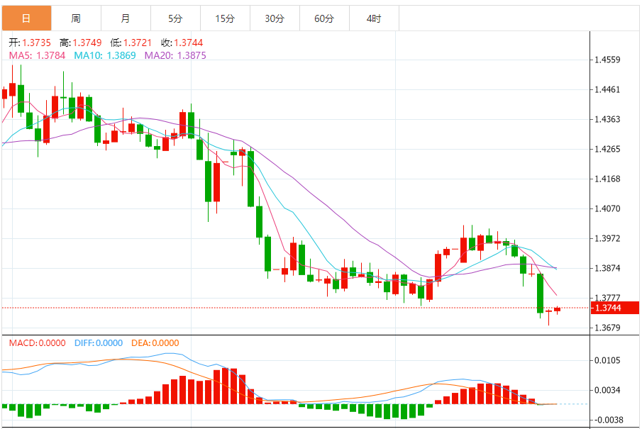Click the closing price 收:1.3744
The image size is (642, 429).
click(x=182, y=43)
